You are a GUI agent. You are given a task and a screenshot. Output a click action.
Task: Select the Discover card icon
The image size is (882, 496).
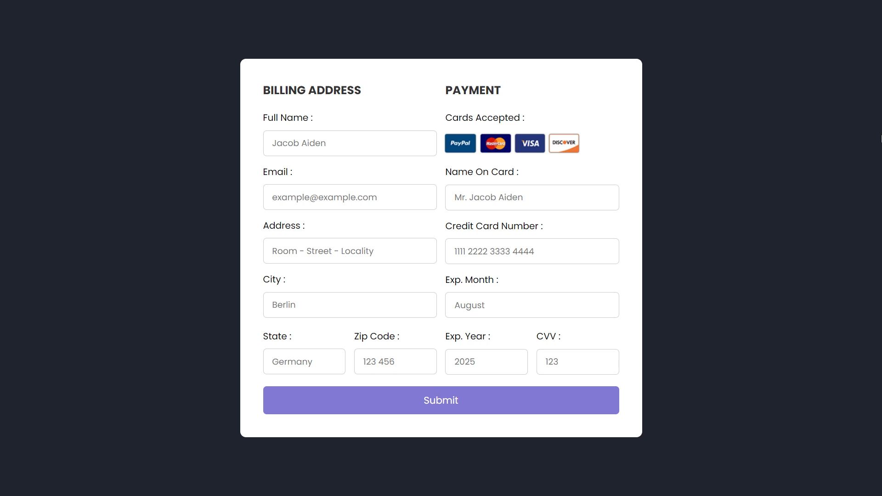pyautogui.click(x=563, y=143)
